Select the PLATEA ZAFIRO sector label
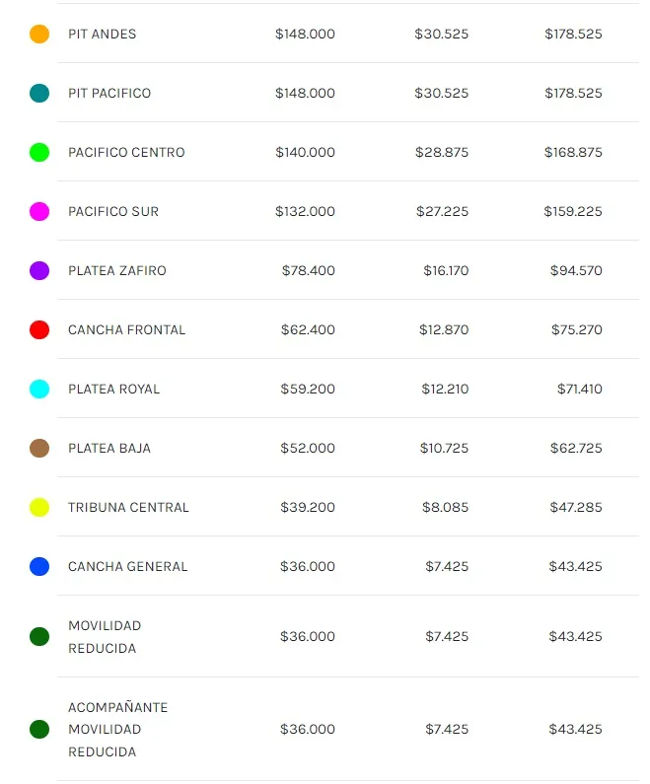 (117, 271)
